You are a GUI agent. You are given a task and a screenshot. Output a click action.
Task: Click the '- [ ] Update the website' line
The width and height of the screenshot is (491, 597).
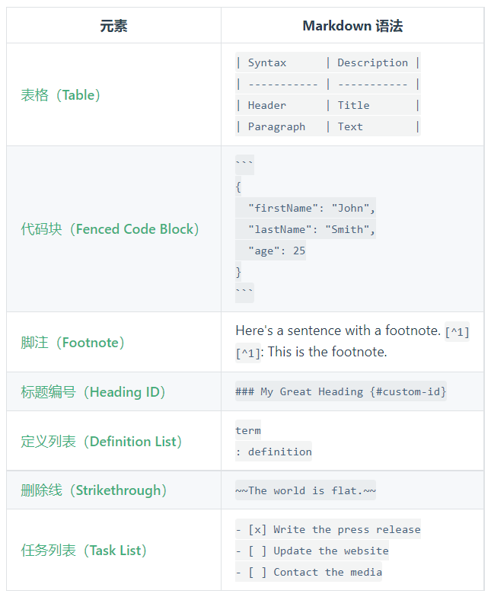(x=312, y=551)
